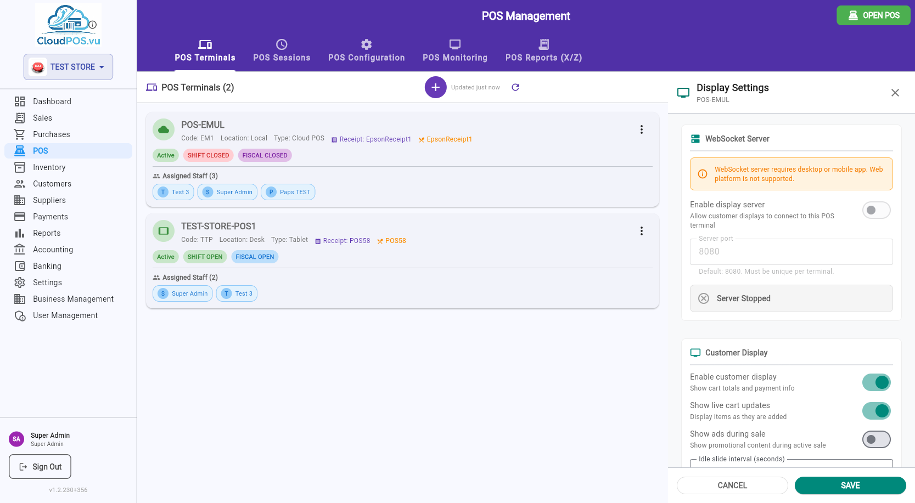Click the tablet icon of TEST-STORE-POS1

tap(164, 231)
